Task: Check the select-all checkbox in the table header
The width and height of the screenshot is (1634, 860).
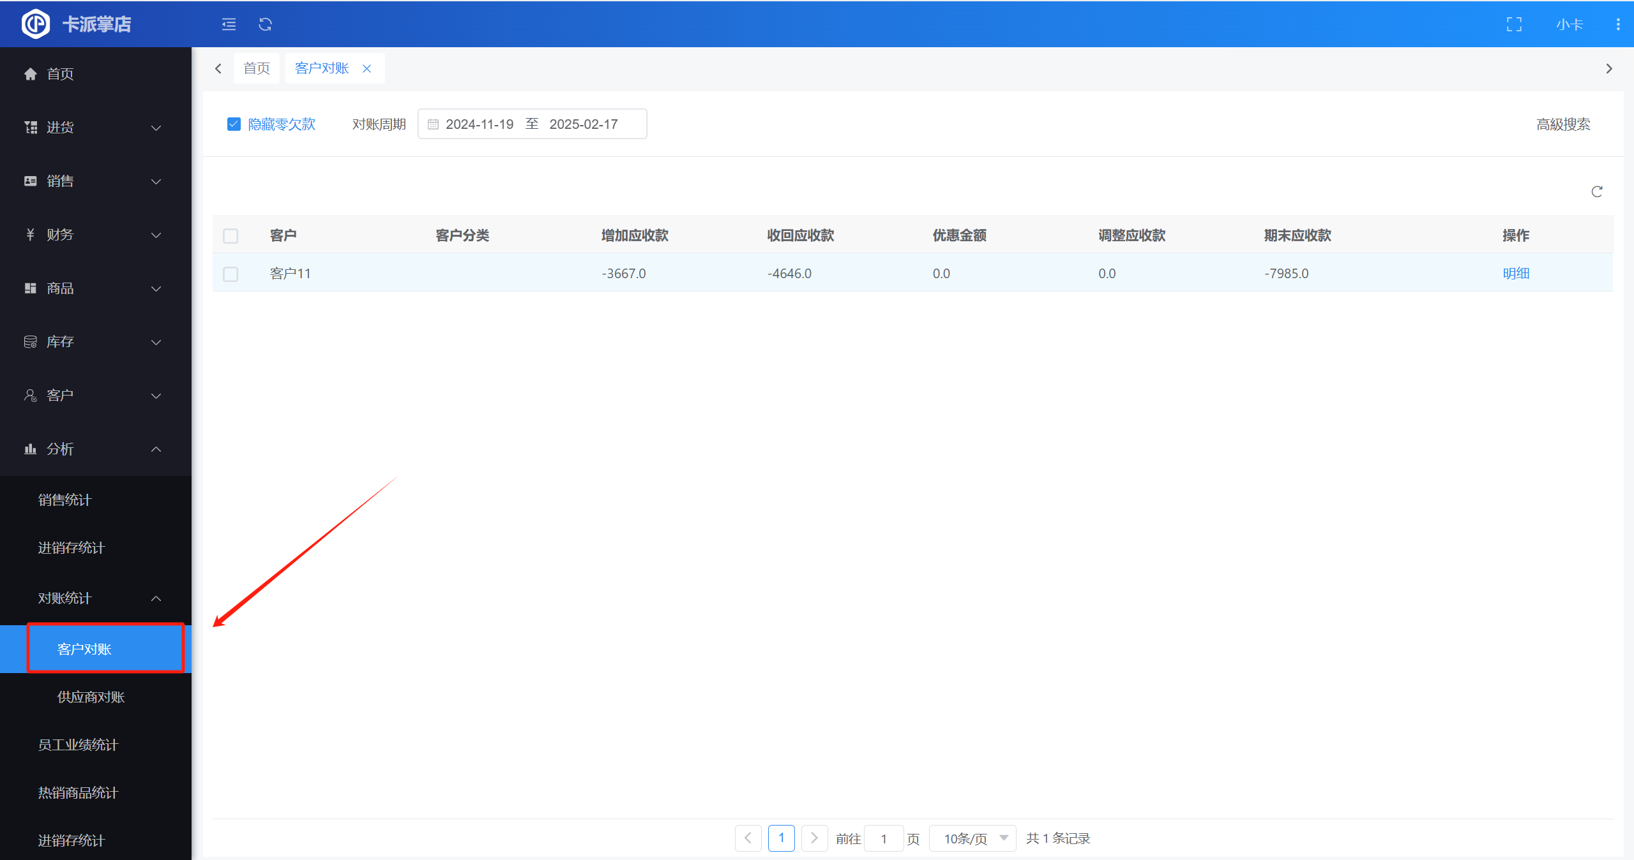Action: tap(231, 236)
